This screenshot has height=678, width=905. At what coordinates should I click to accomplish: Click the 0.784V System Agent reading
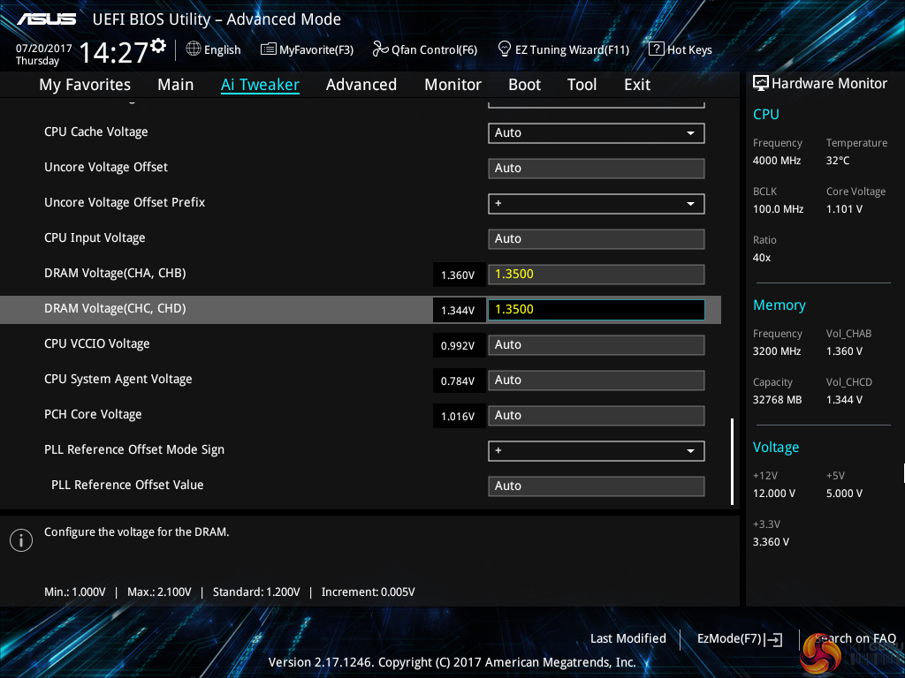click(x=459, y=381)
